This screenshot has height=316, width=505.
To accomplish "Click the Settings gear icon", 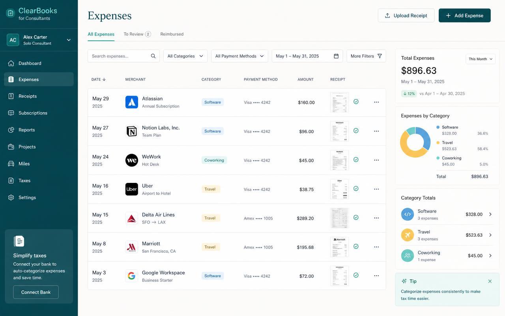I will coord(11,197).
